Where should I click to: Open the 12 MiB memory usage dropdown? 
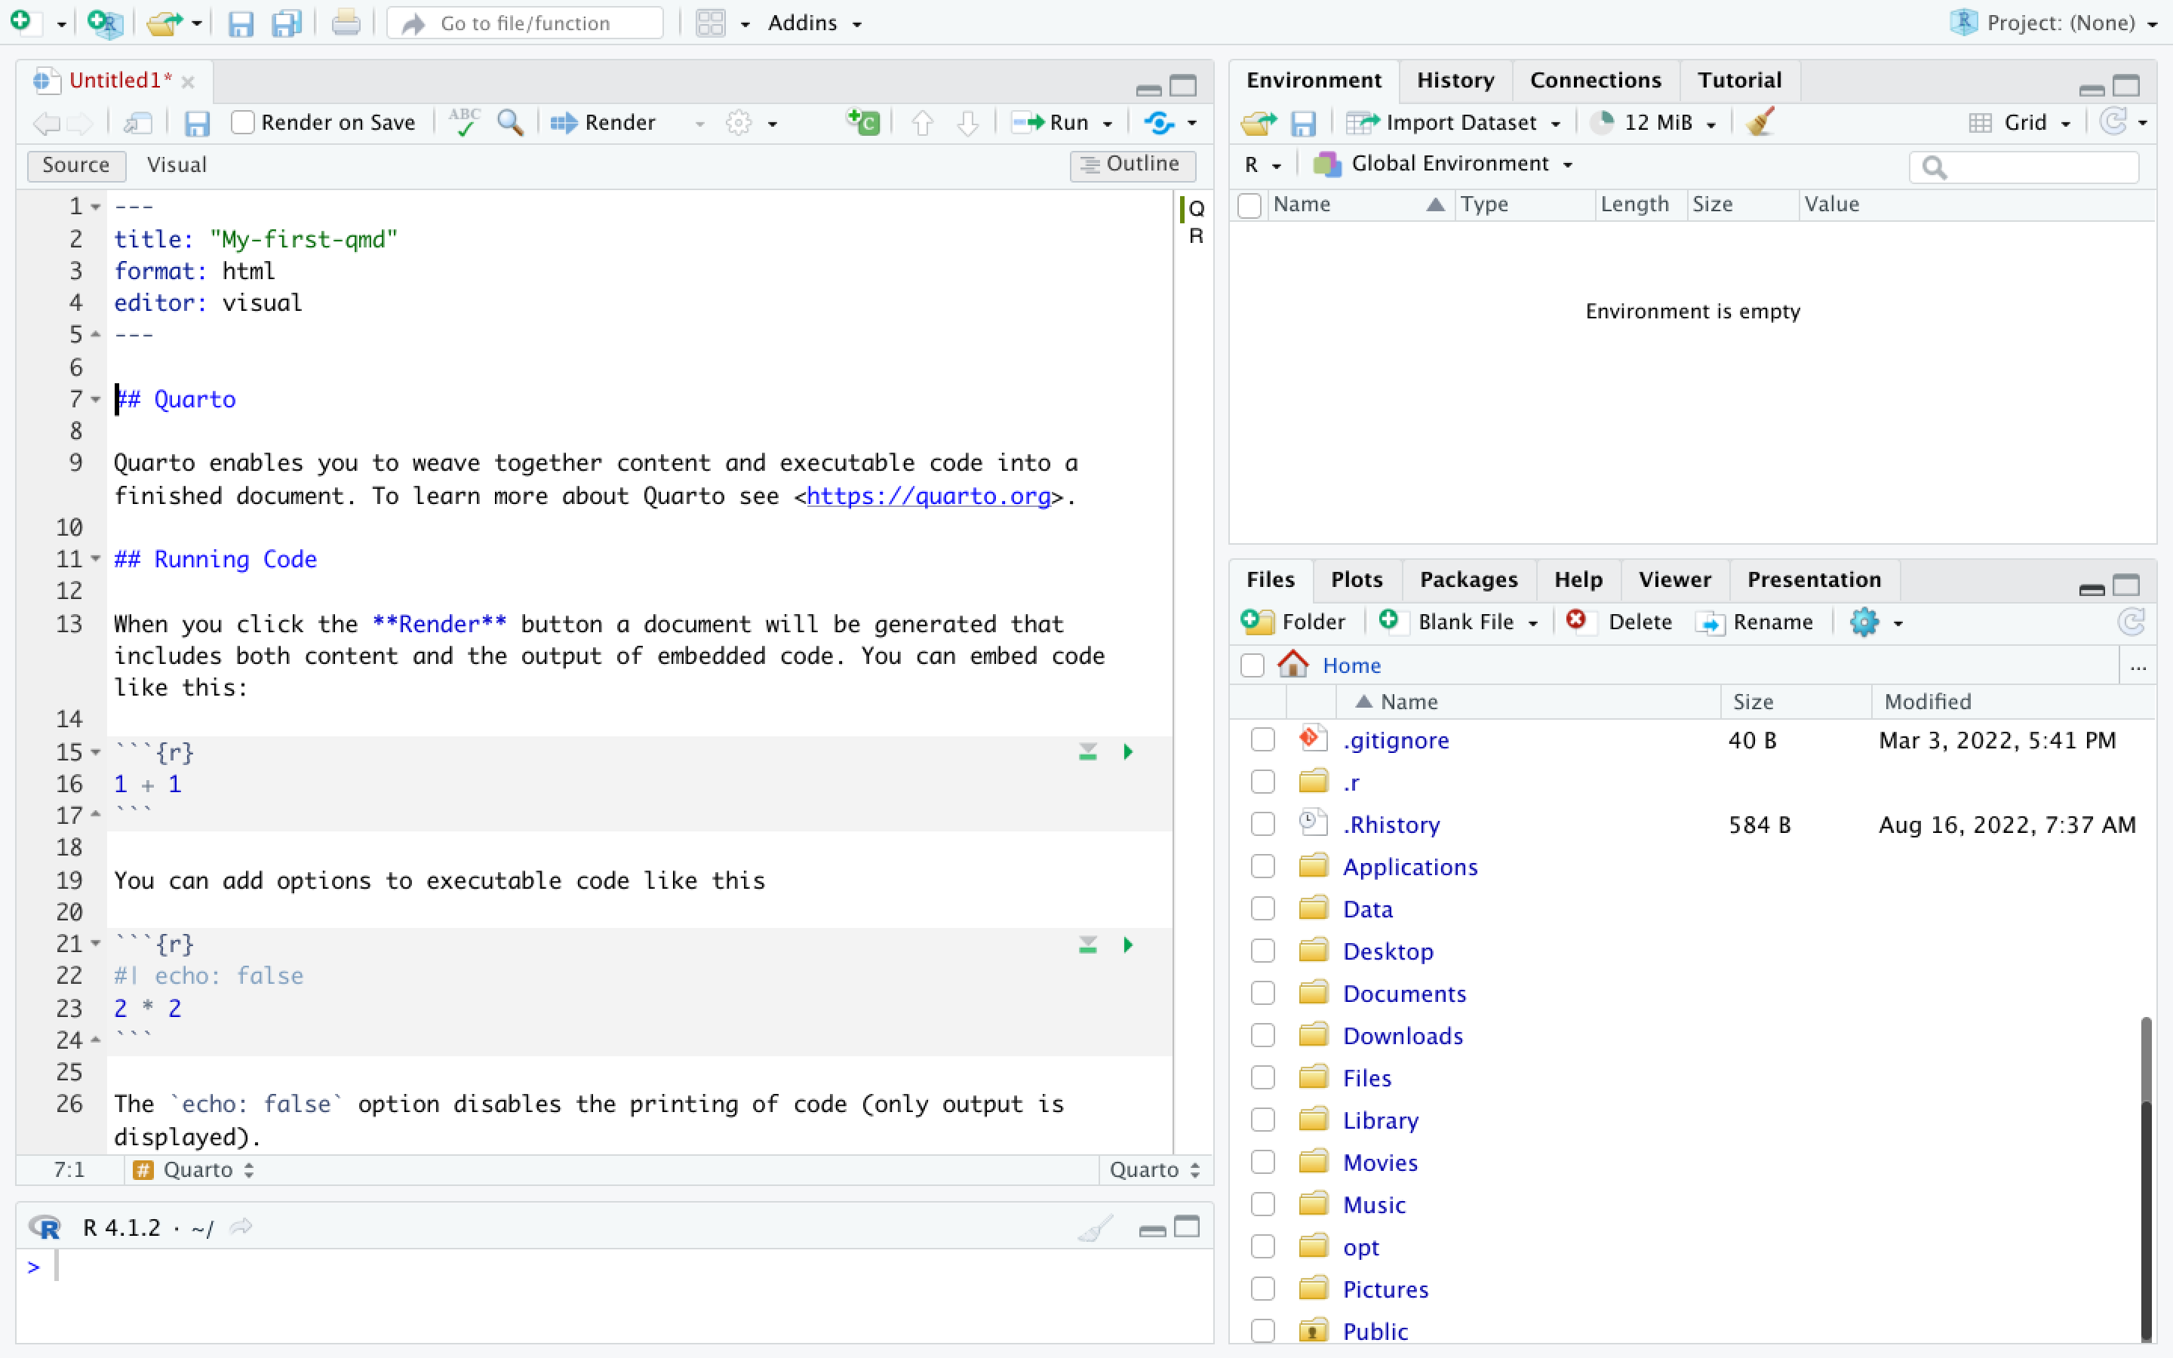[x=1654, y=122]
